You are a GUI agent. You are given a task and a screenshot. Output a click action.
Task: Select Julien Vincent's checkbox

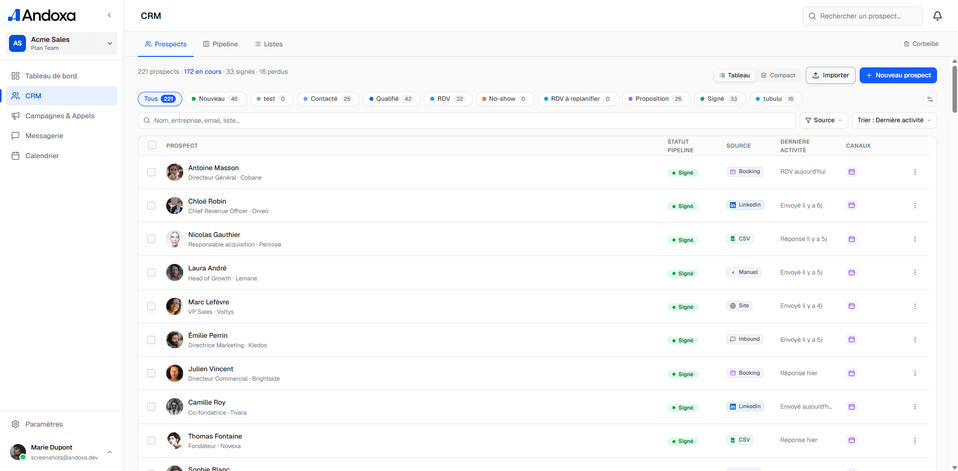point(151,373)
